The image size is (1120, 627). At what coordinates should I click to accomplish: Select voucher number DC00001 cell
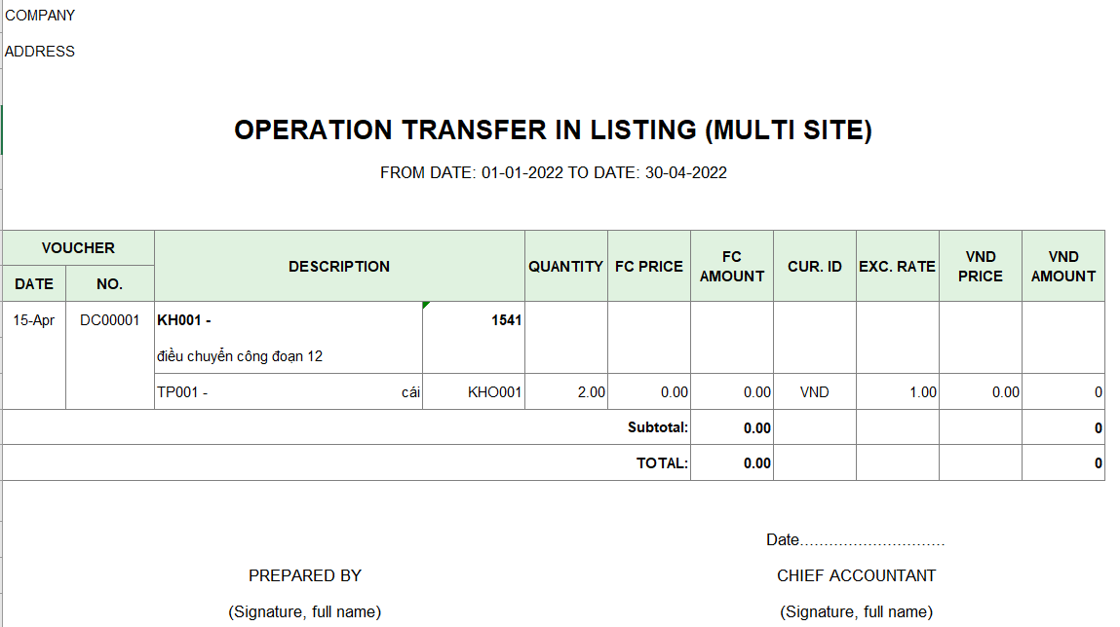[x=109, y=320]
